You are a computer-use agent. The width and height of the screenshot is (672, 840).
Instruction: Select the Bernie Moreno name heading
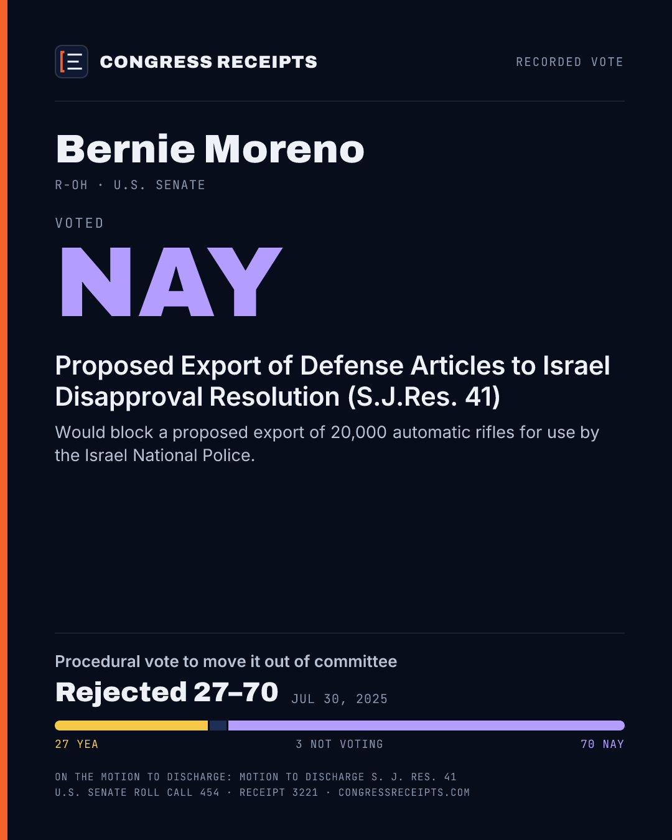210,149
